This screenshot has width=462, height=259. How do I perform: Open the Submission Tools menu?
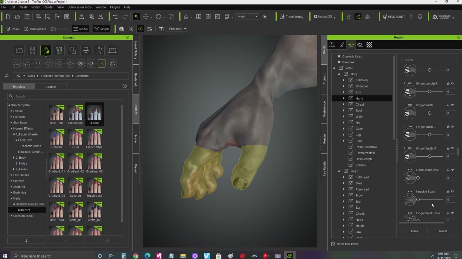pos(79,7)
